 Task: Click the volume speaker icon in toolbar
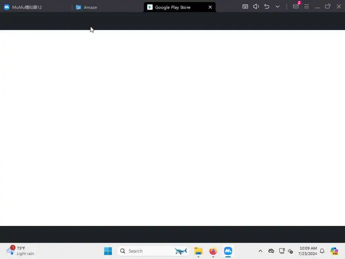pos(256,6)
